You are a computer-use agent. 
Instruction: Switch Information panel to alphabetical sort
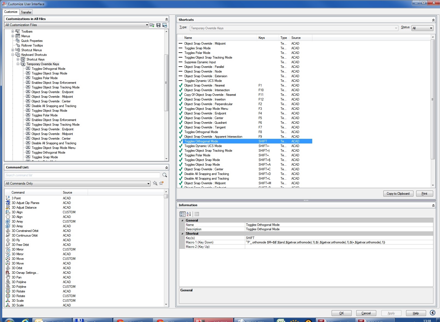(189, 214)
